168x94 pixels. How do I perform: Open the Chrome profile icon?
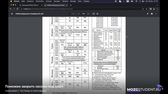point(154,9)
